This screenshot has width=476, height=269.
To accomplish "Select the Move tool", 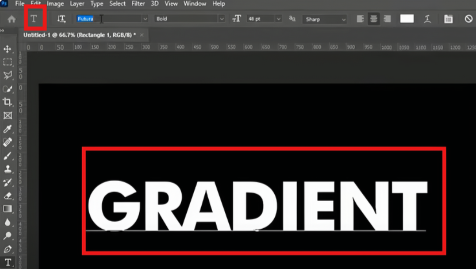I will [7, 49].
